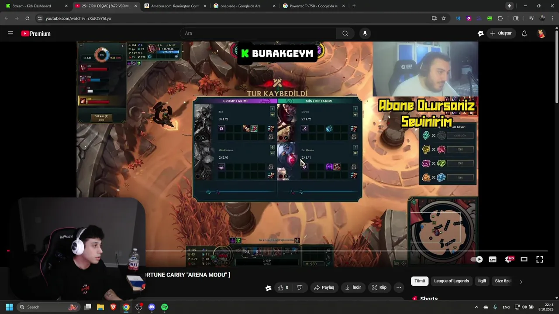
Task: Open Spotify from the taskbar
Action: pyautogui.click(x=164, y=307)
